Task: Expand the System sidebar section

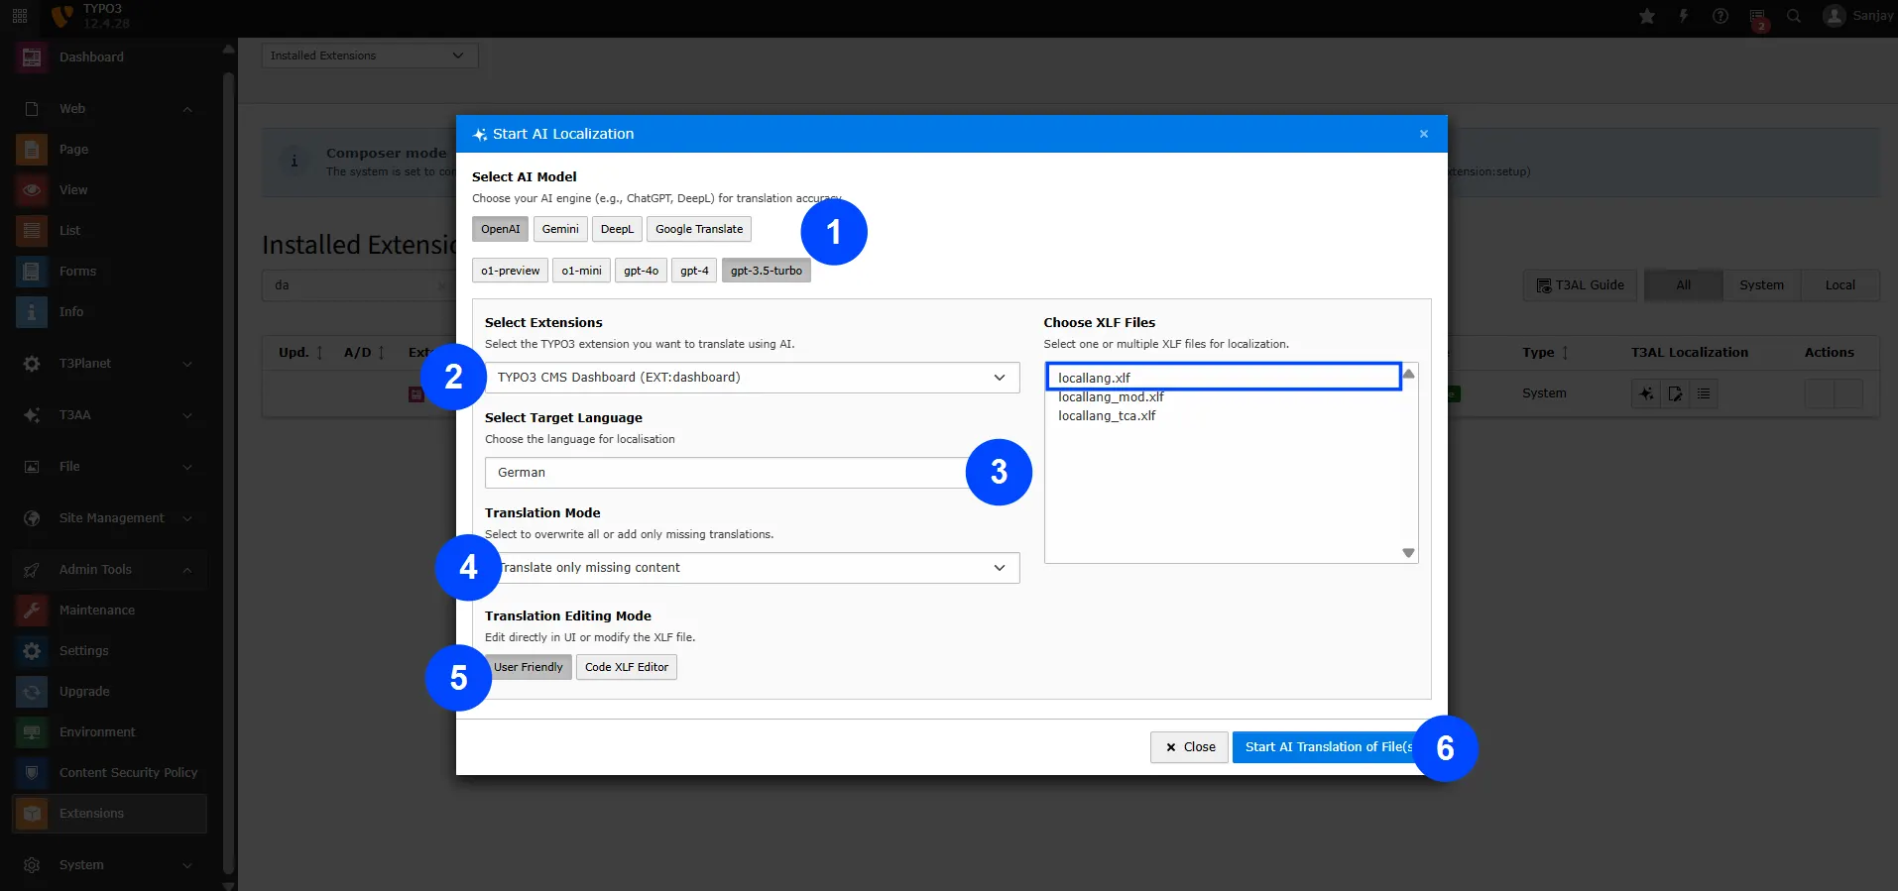Action: (187, 865)
